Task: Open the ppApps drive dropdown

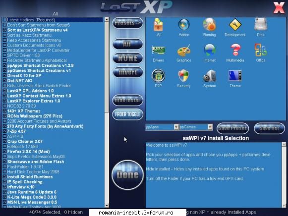Action: [176, 127]
